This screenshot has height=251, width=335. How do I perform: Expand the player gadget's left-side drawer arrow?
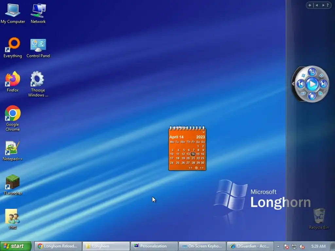coord(293,84)
